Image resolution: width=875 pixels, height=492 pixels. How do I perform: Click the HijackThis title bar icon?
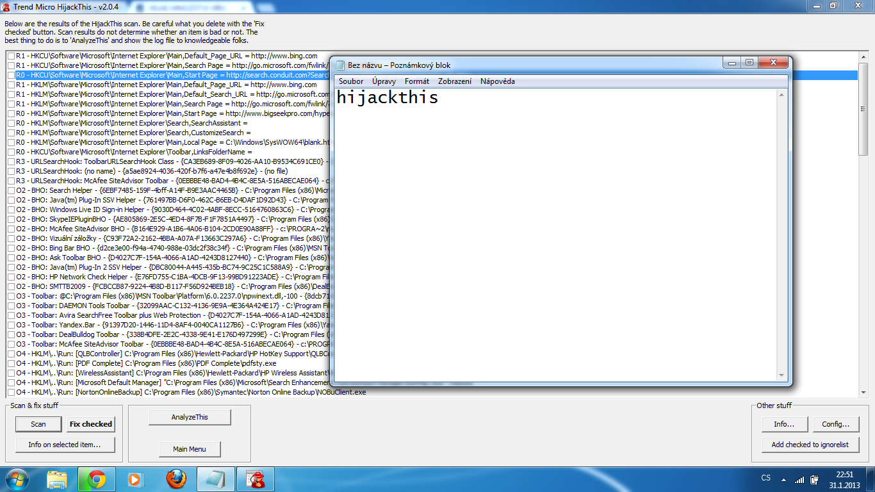6,6
